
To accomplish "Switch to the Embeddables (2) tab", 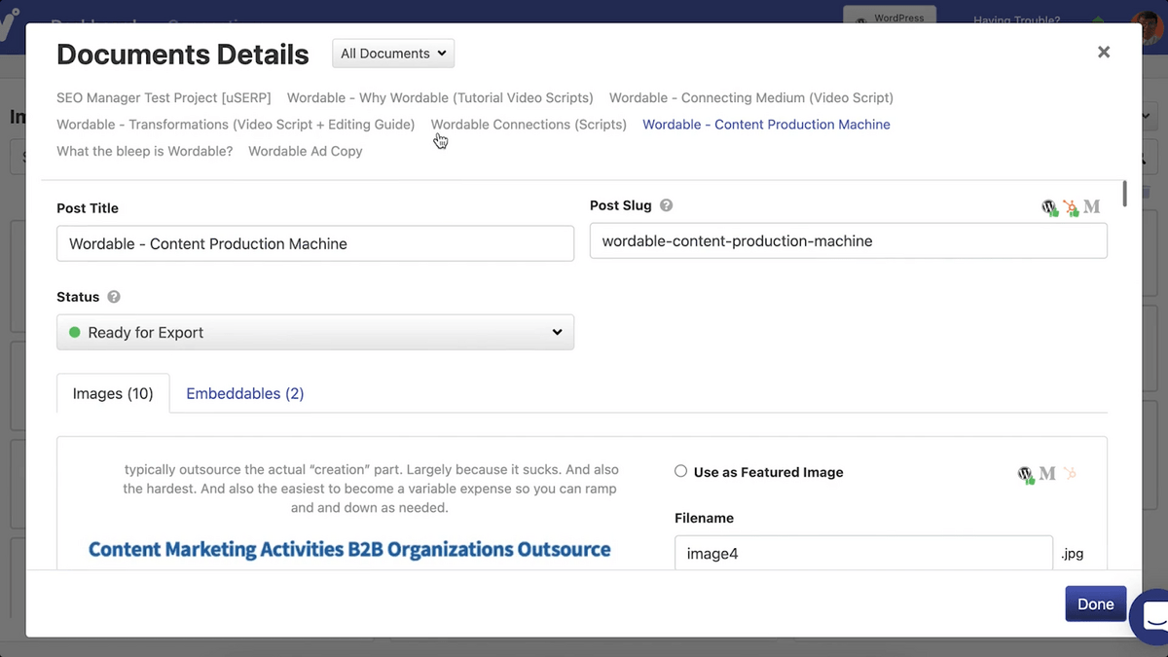I will [245, 393].
